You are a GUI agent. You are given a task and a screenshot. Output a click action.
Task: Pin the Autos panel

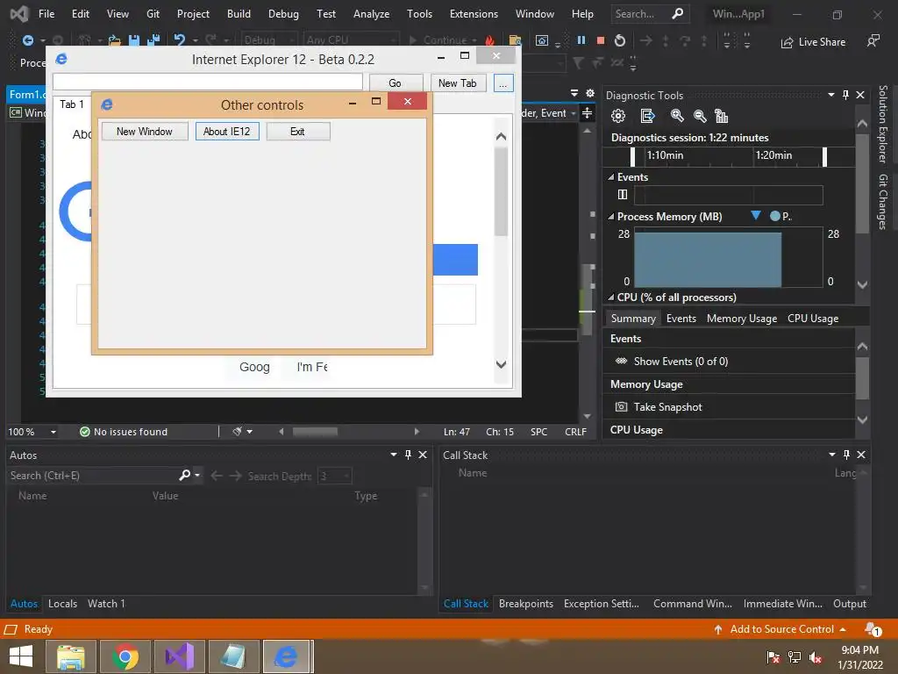pyautogui.click(x=408, y=455)
